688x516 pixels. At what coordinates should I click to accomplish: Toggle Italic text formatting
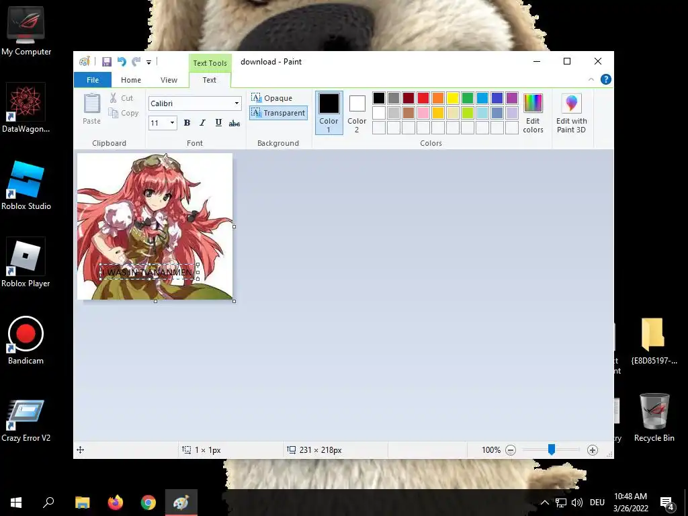[x=202, y=123]
